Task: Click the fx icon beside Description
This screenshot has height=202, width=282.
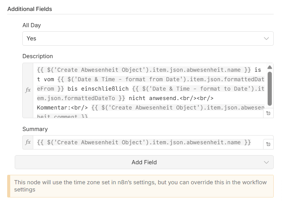Action: coord(28,90)
